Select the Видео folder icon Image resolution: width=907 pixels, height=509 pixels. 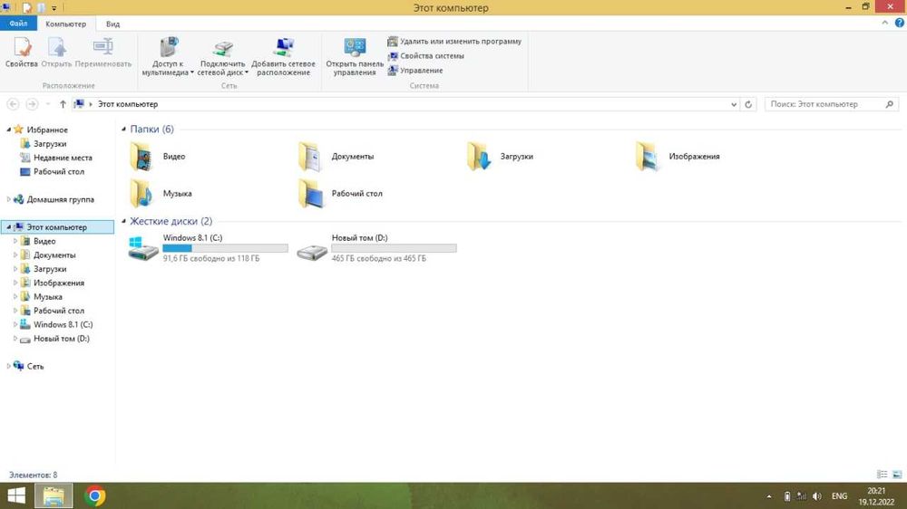pyautogui.click(x=141, y=157)
